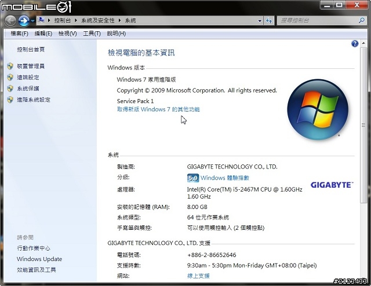Click the magnifier search icon

362,21
